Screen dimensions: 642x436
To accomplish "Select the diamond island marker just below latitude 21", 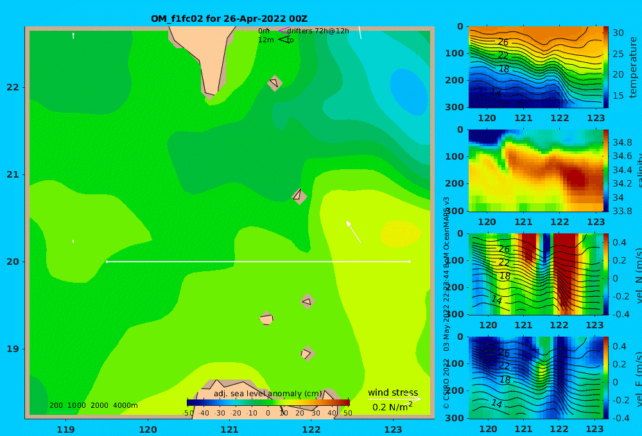I will pyautogui.click(x=299, y=196).
